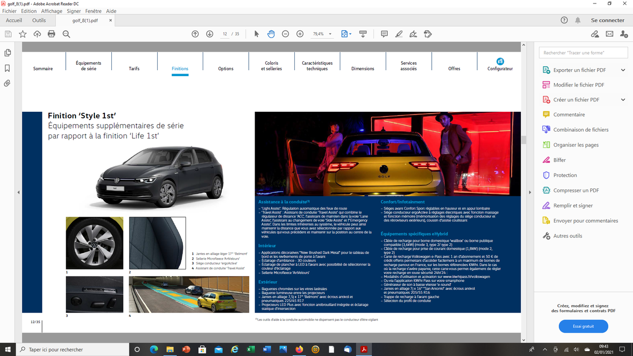Image resolution: width=633 pixels, height=356 pixels.
Task: Expand Exporter un fichier PDF chevron
Action: point(623,70)
